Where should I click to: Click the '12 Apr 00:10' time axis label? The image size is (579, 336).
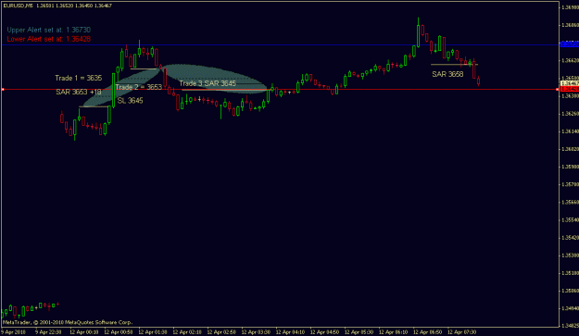pyautogui.click(x=83, y=332)
